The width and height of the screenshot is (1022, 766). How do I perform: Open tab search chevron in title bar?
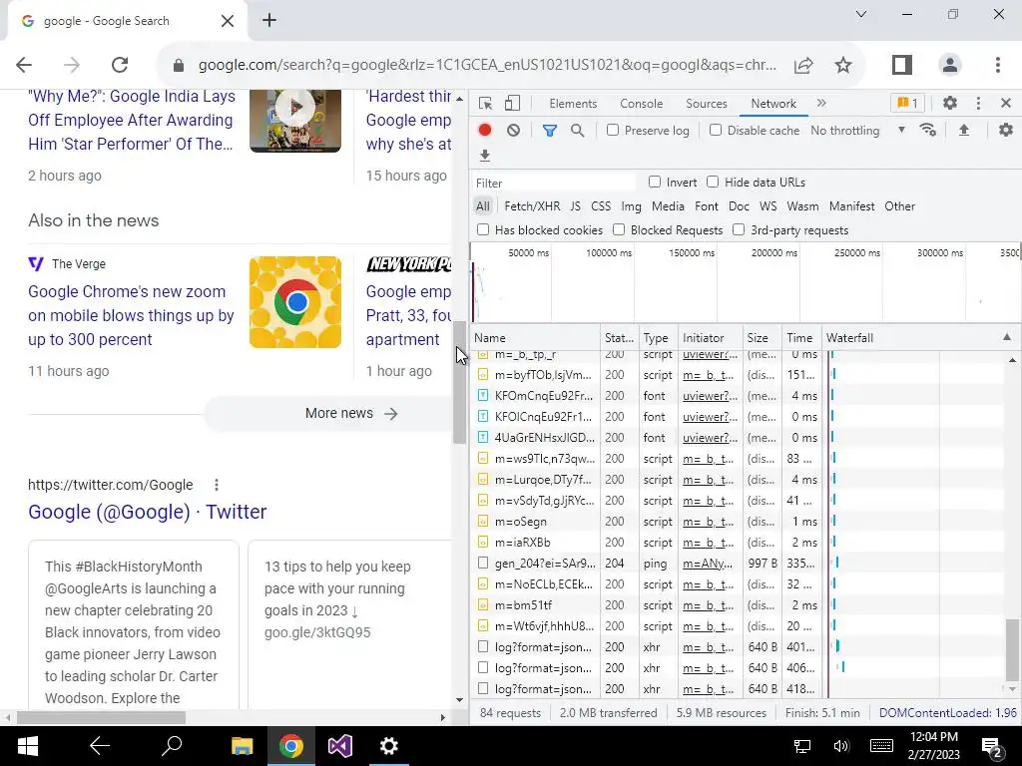tap(861, 14)
